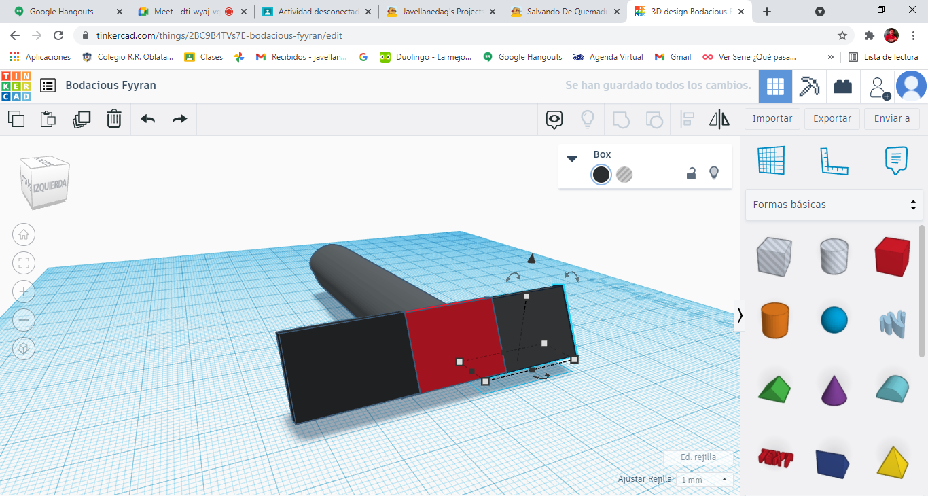Pick the blue sphere shape
928x496 pixels.
834,319
